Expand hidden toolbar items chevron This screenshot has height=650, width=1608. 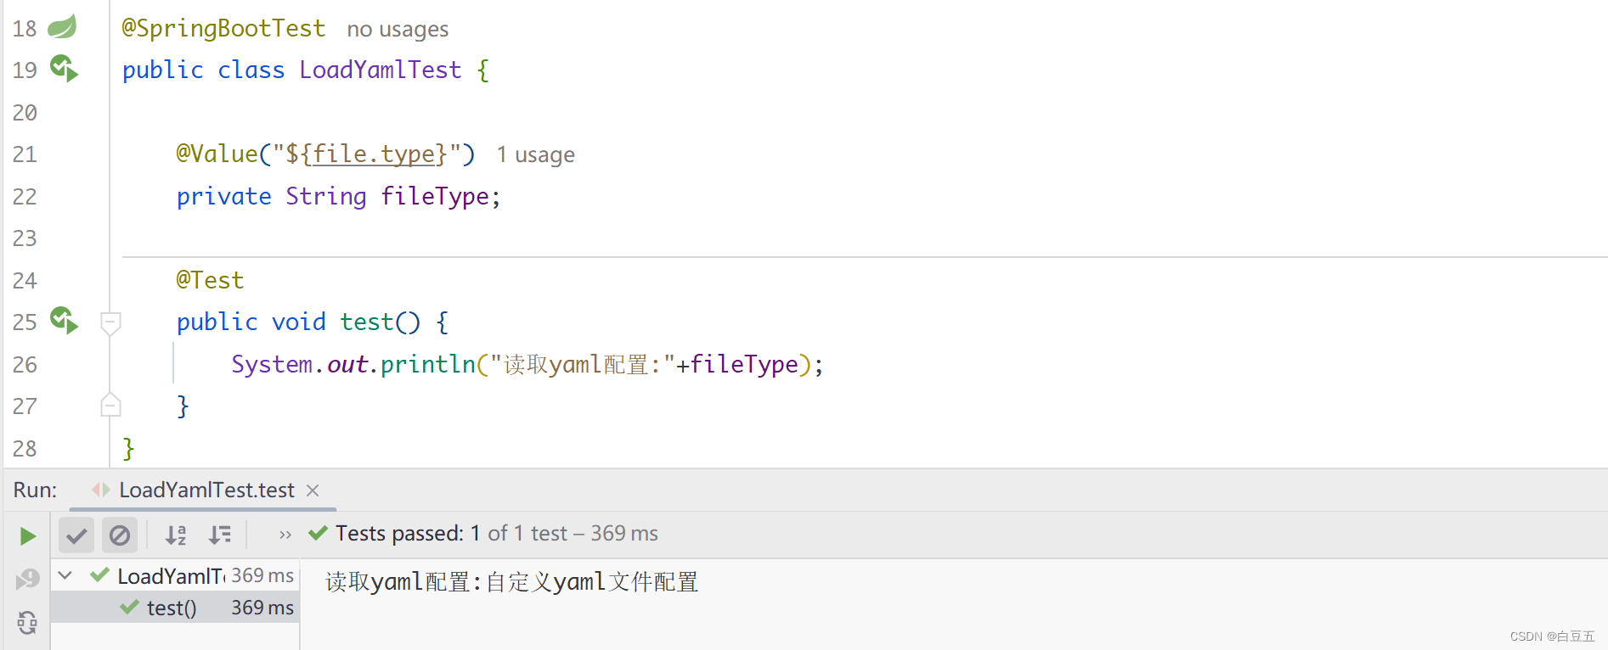pyautogui.click(x=285, y=535)
